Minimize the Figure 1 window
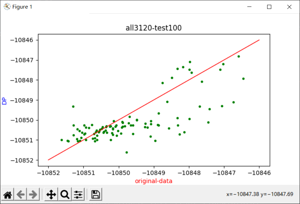Screen dimensions: 300x204 pyautogui.click(x=249, y=7)
